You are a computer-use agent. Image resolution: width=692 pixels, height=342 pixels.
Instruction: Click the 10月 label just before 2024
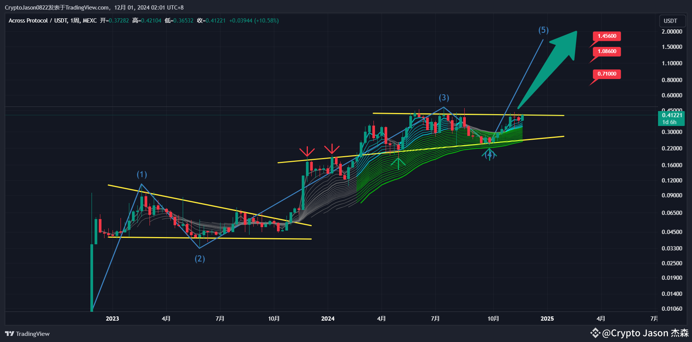coord(274,319)
